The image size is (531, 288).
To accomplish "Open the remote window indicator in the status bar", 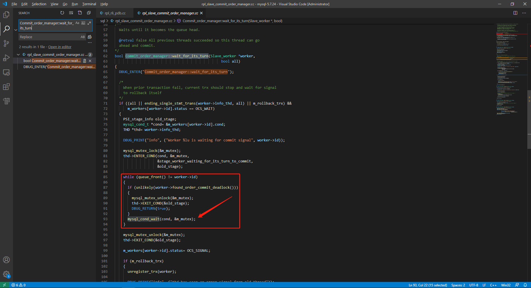I will (4, 285).
